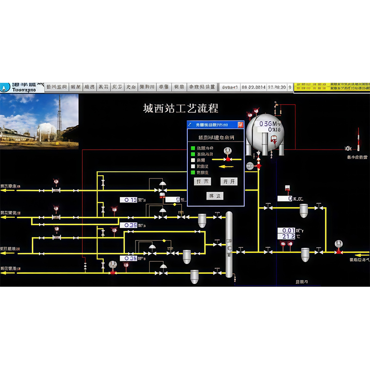Click the yellow outlet arrow of the topmost line
The image size is (370, 370).
coord(7,190)
